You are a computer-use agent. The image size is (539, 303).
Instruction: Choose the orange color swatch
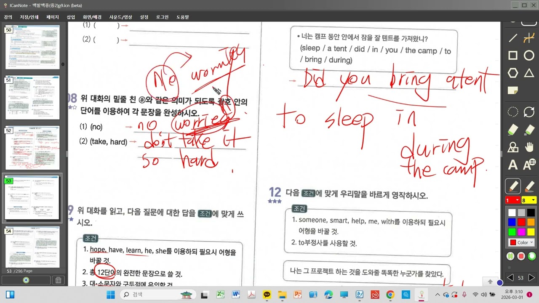point(531,222)
